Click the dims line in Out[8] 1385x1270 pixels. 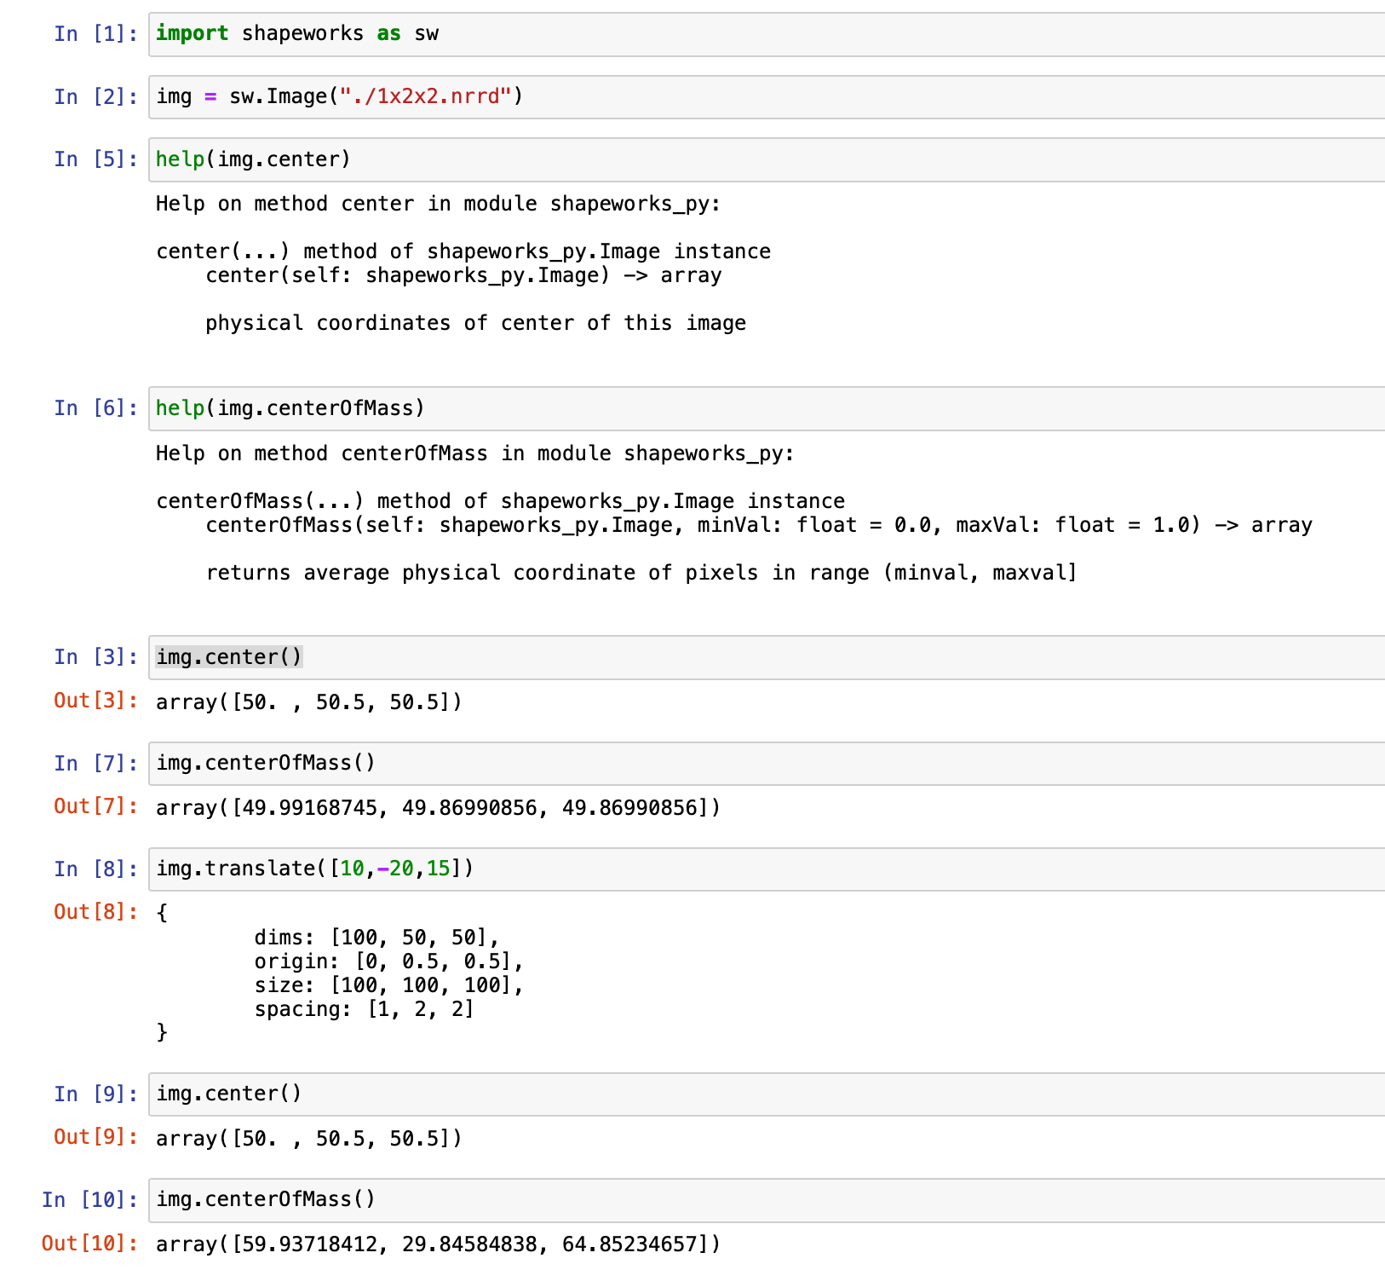click(375, 937)
